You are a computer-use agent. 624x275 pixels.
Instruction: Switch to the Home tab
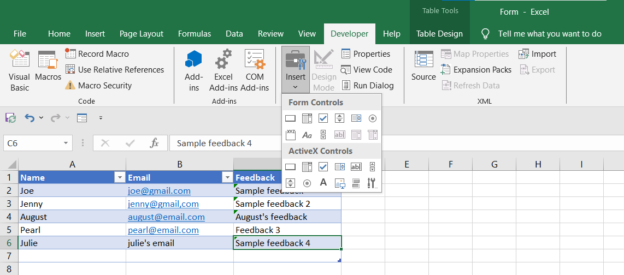pos(60,34)
